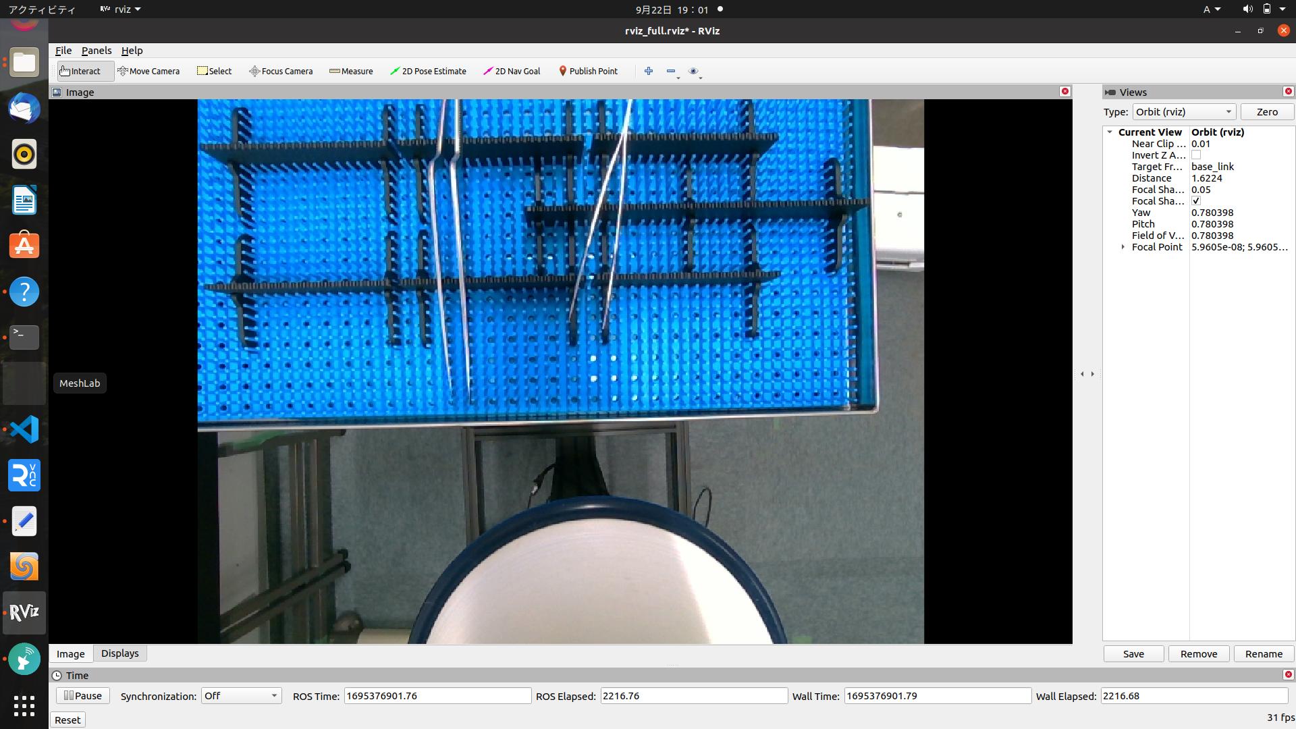Activate the Publish Point tool

(x=588, y=71)
